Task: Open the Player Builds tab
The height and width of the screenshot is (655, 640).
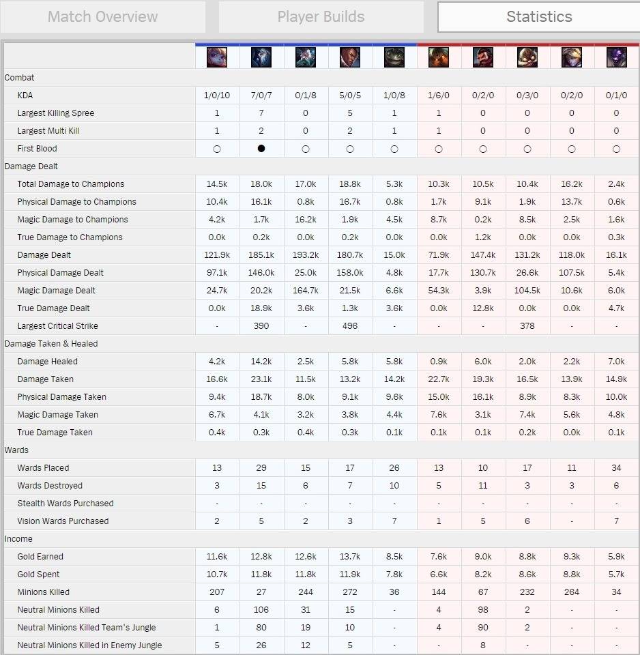Action: coord(321,16)
